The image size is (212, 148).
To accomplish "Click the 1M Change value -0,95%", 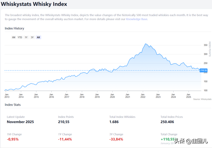I will pyautogui.click(x=13, y=139).
